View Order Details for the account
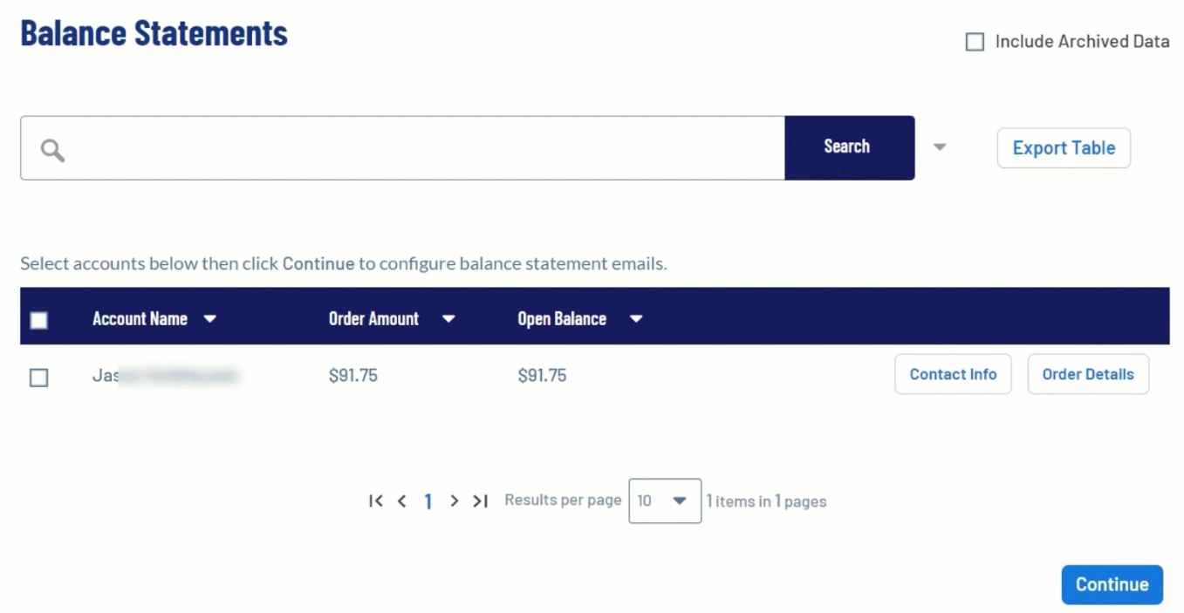This screenshot has height=613, width=1184. tap(1088, 374)
